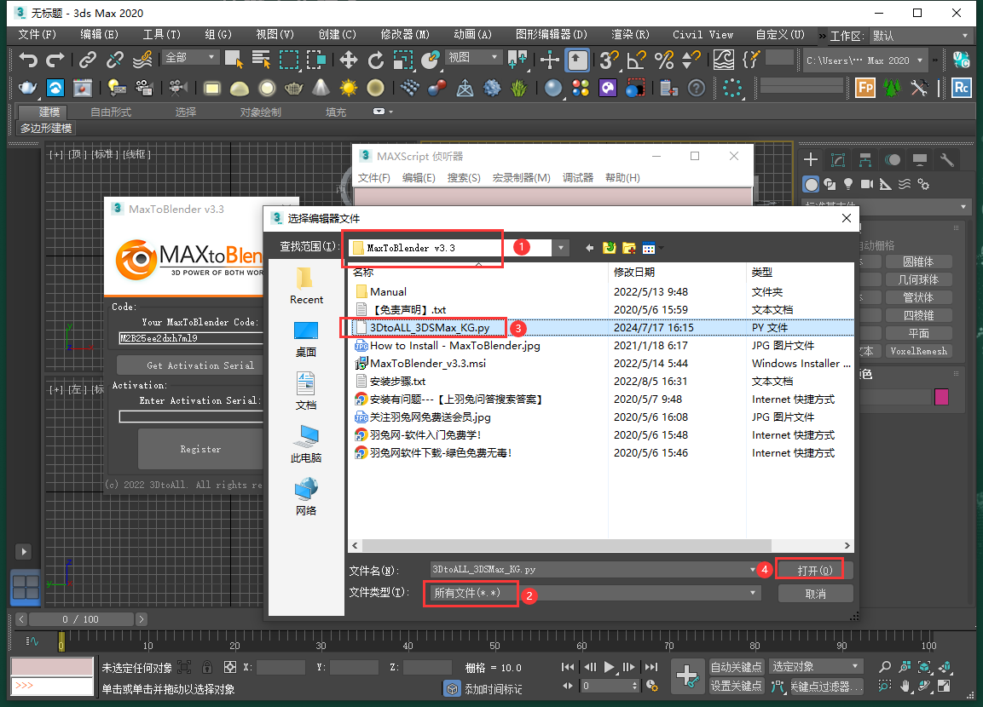Open 宏录制器(M) menu in MAXScript listener
The height and width of the screenshot is (707, 983).
(521, 178)
